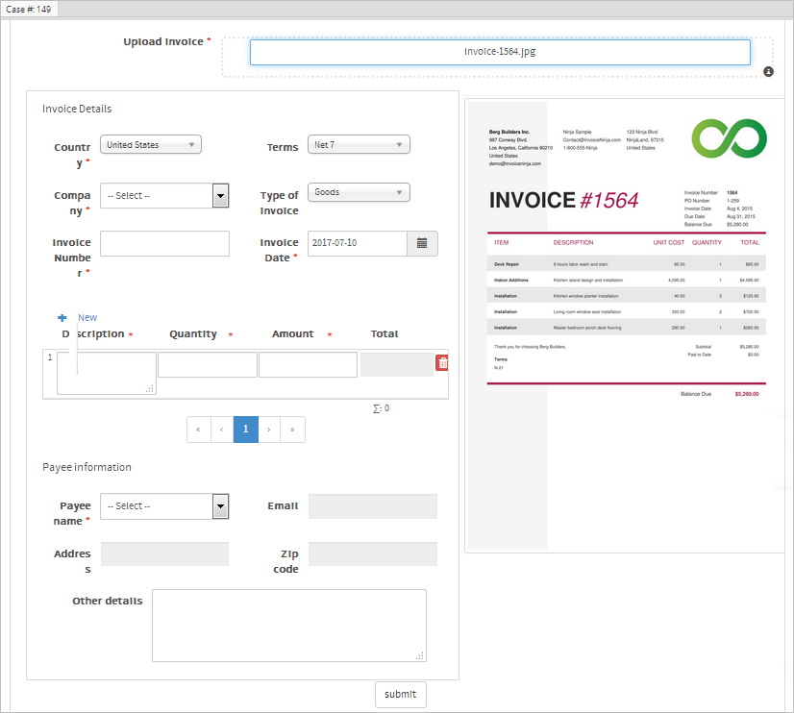Delete line item row 1
This screenshot has height=713, width=794.
[x=442, y=363]
